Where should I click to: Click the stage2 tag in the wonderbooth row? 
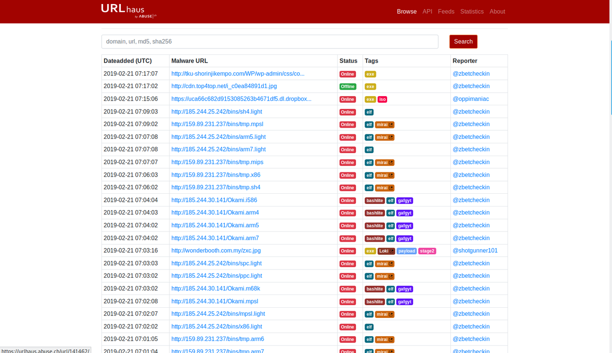pos(427,251)
